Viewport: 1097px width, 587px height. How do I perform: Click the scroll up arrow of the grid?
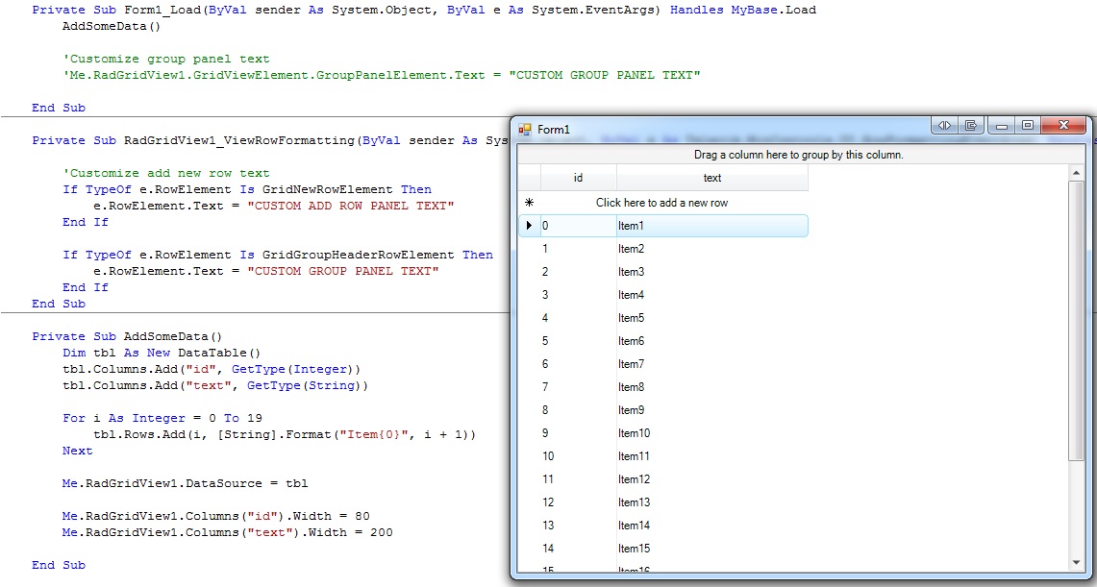1076,174
